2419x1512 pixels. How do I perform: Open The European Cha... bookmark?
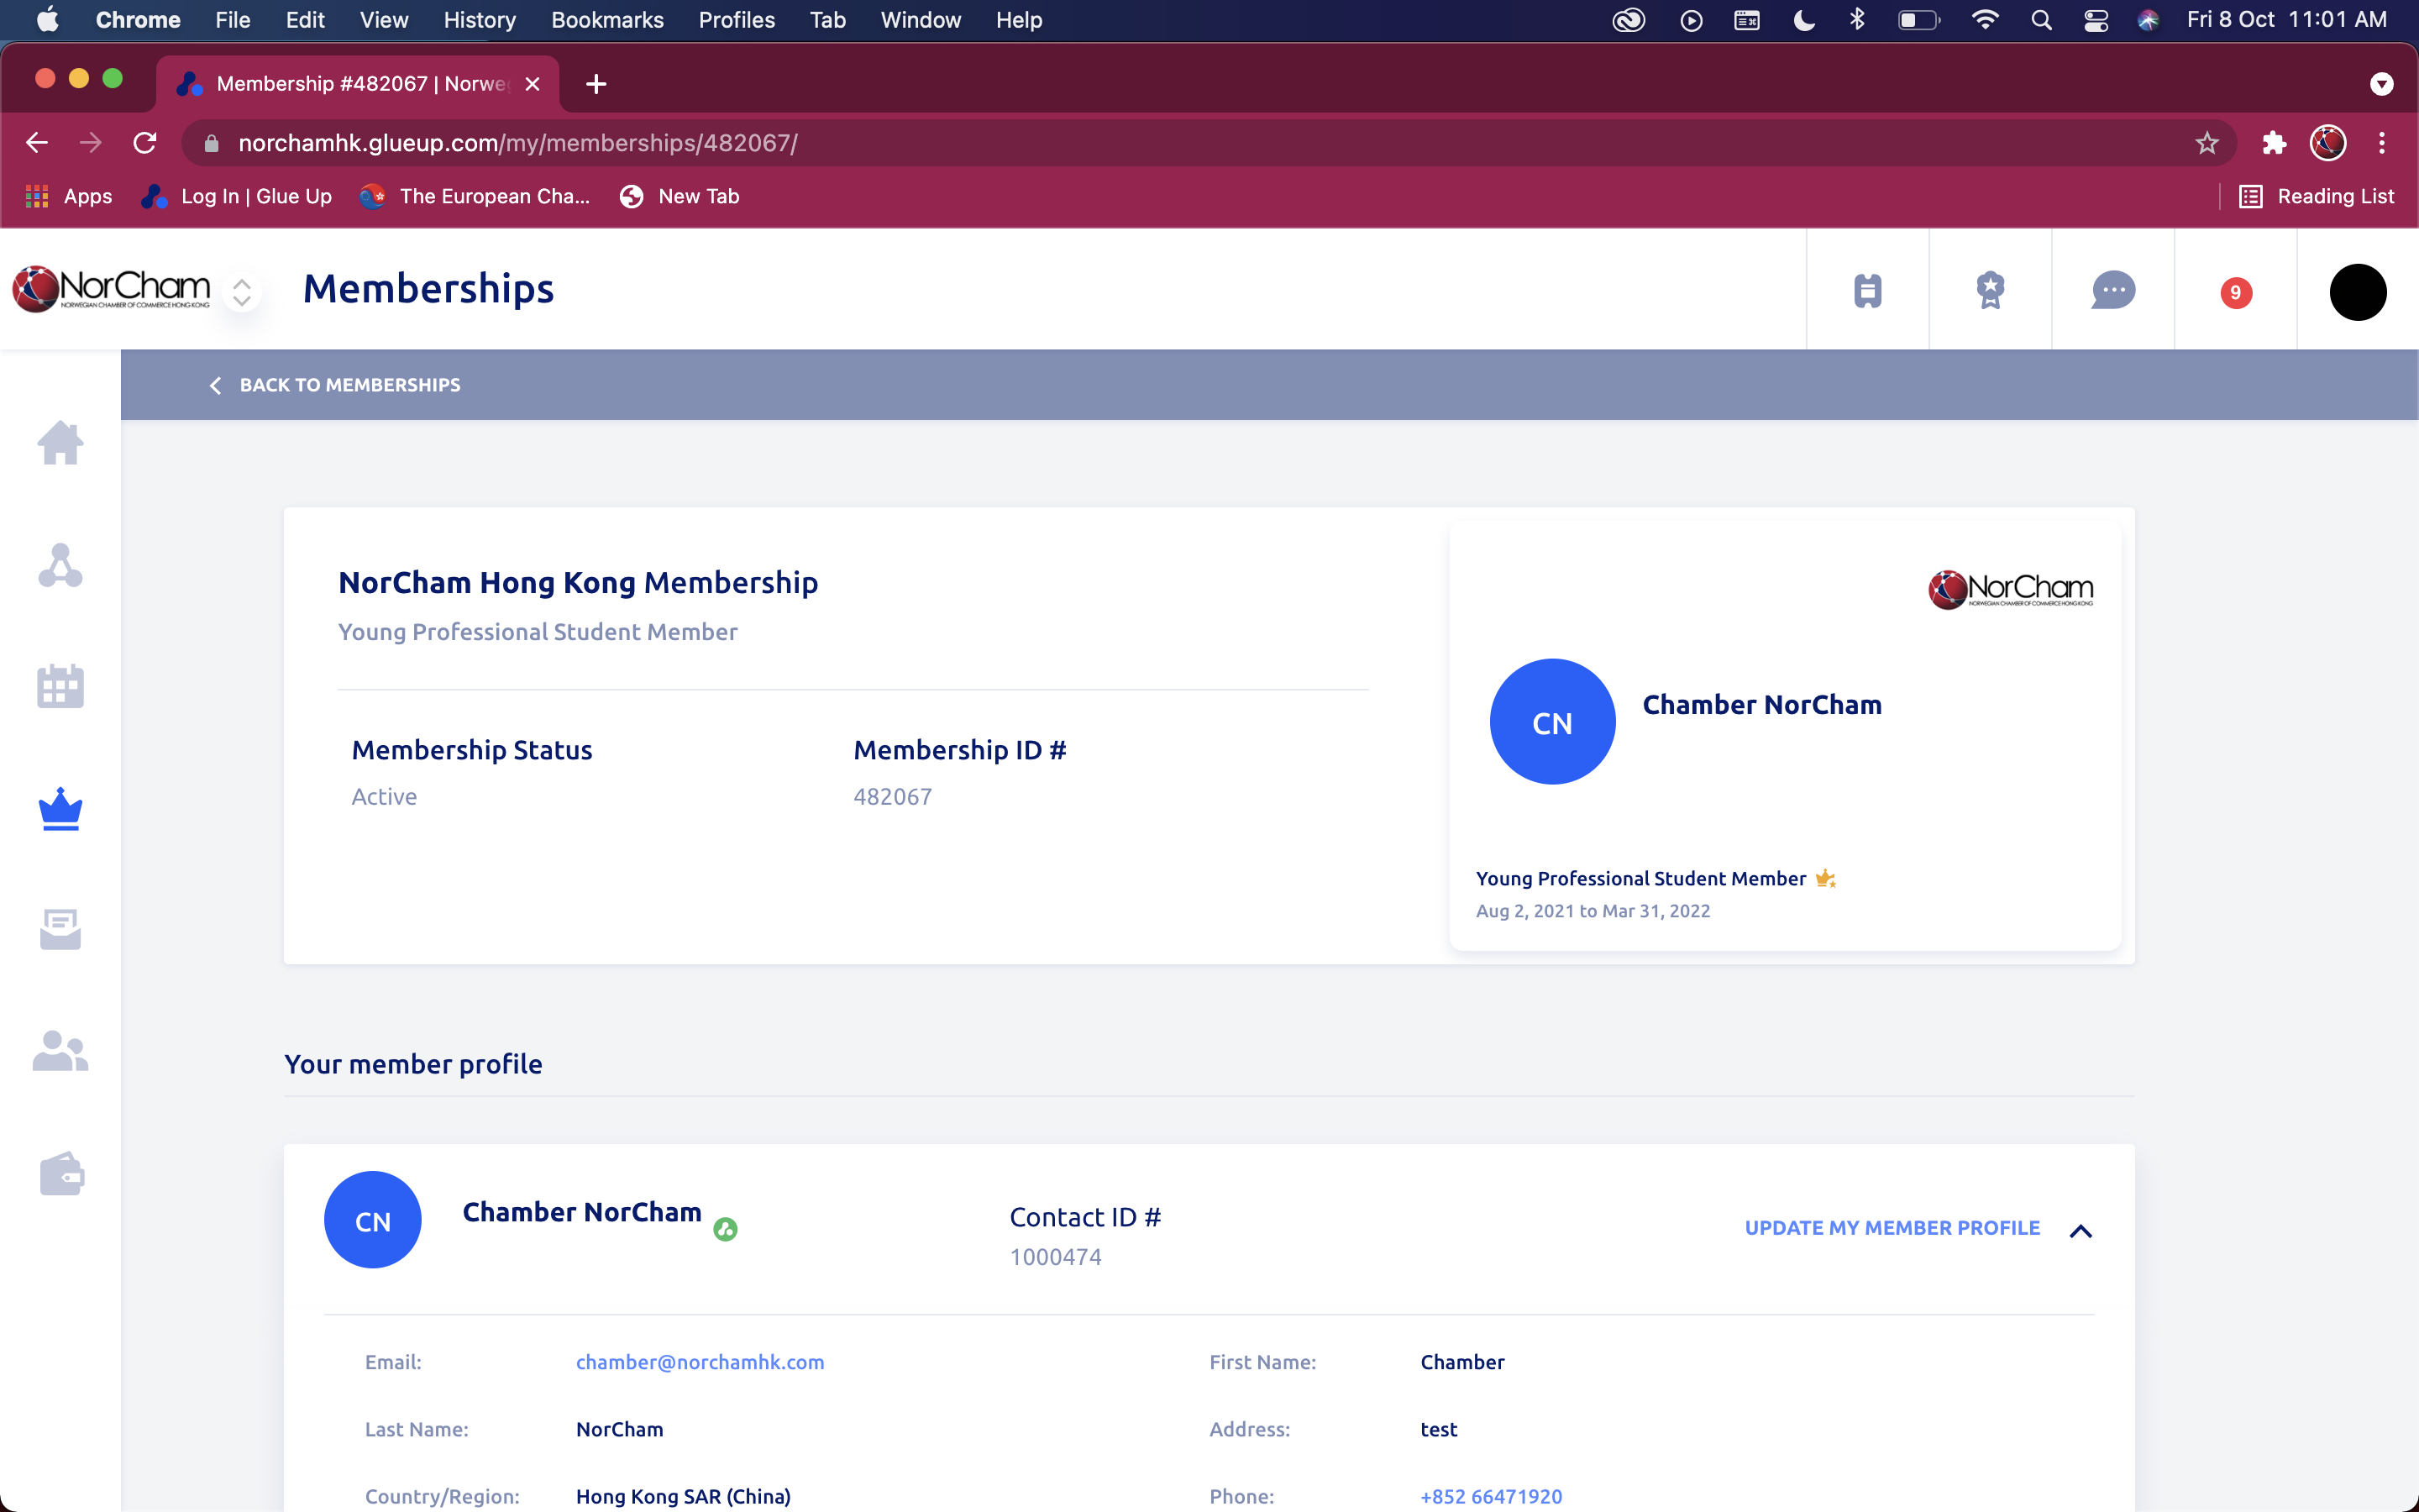pyautogui.click(x=475, y=196)
